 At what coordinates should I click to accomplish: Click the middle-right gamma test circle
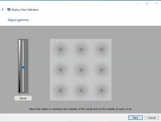coord(101,70)
